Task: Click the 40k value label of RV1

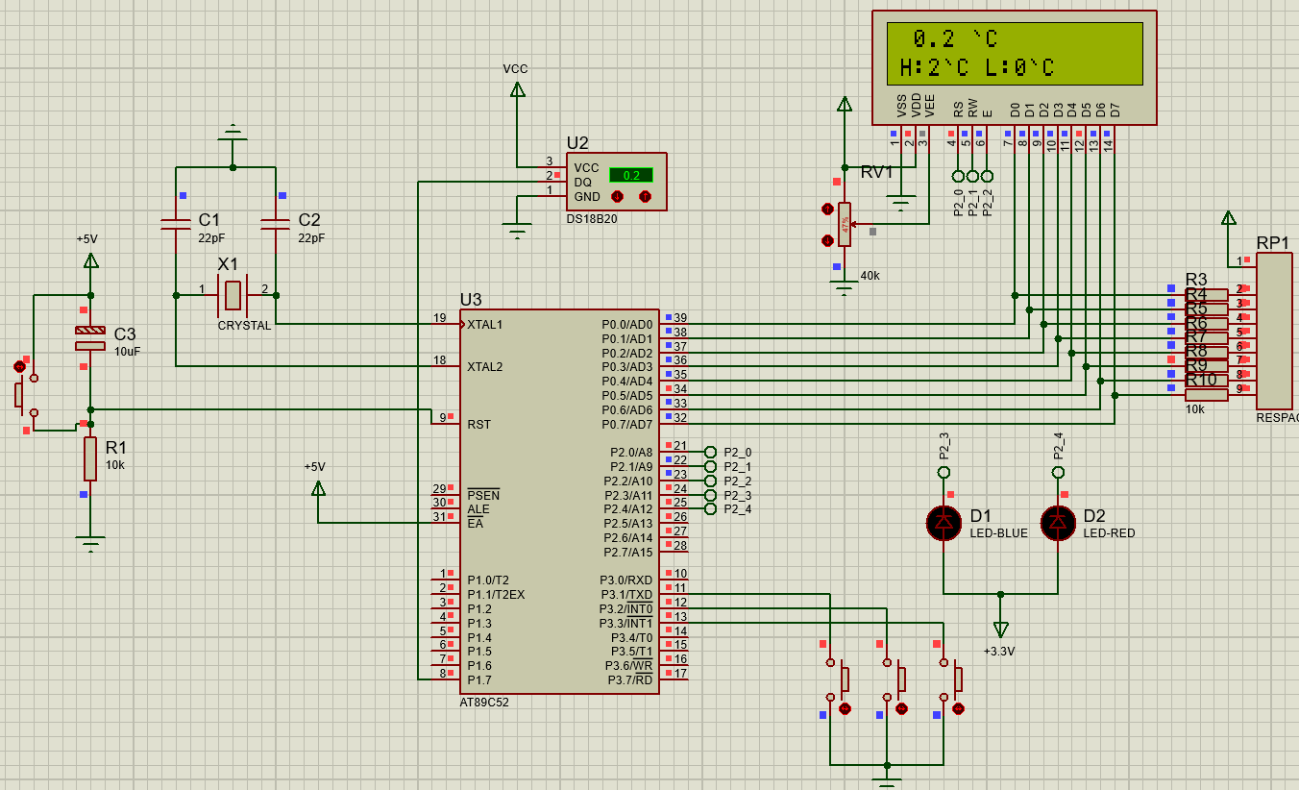Action: 870,276
